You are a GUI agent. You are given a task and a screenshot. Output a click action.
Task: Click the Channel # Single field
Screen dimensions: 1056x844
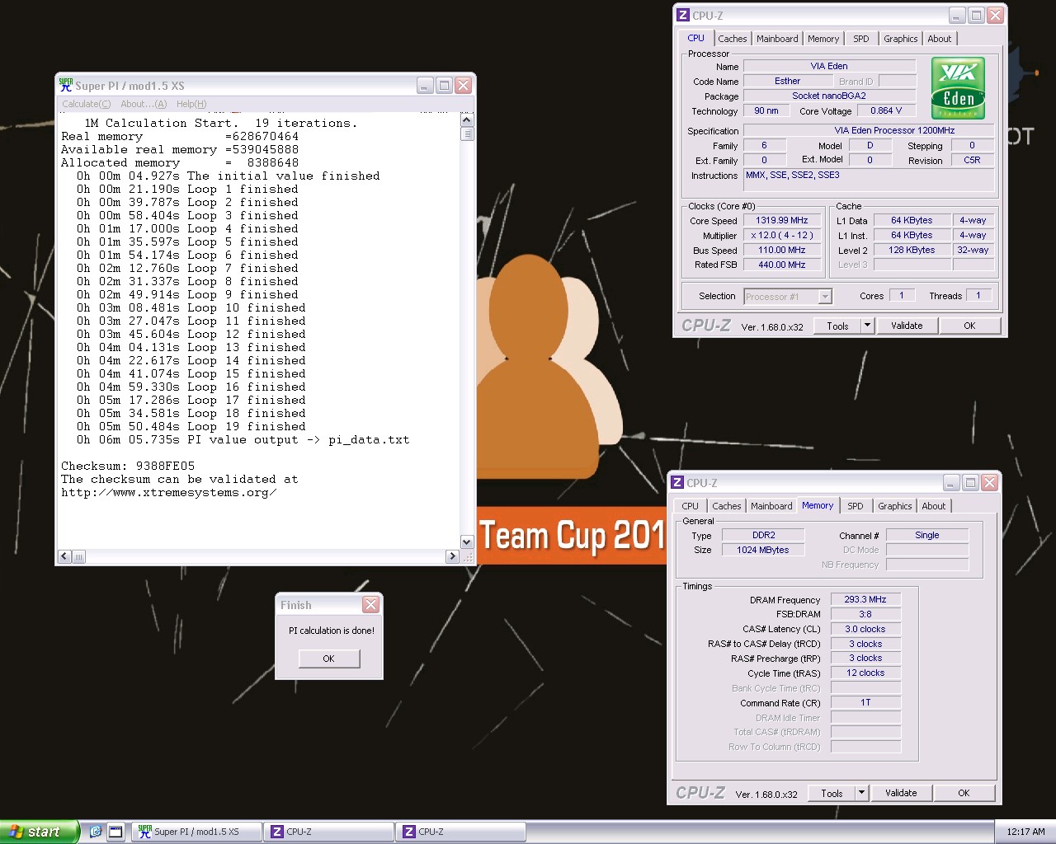(927, 535)
